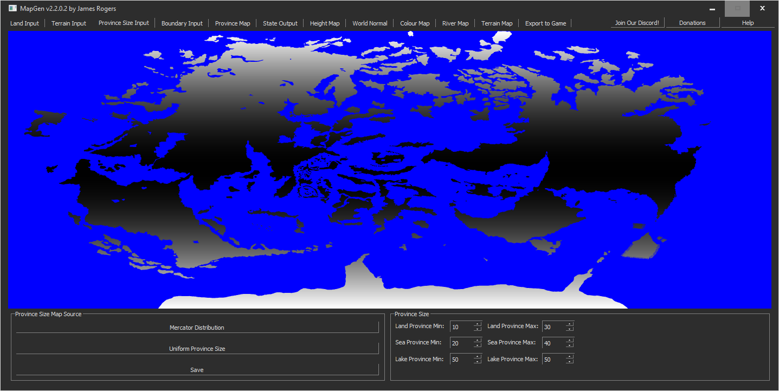Decrease Land Province Max with down arrow

[x=570, y=329]
